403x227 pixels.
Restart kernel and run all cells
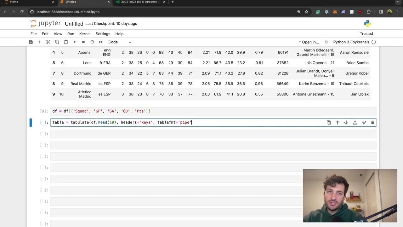[101, 42]
